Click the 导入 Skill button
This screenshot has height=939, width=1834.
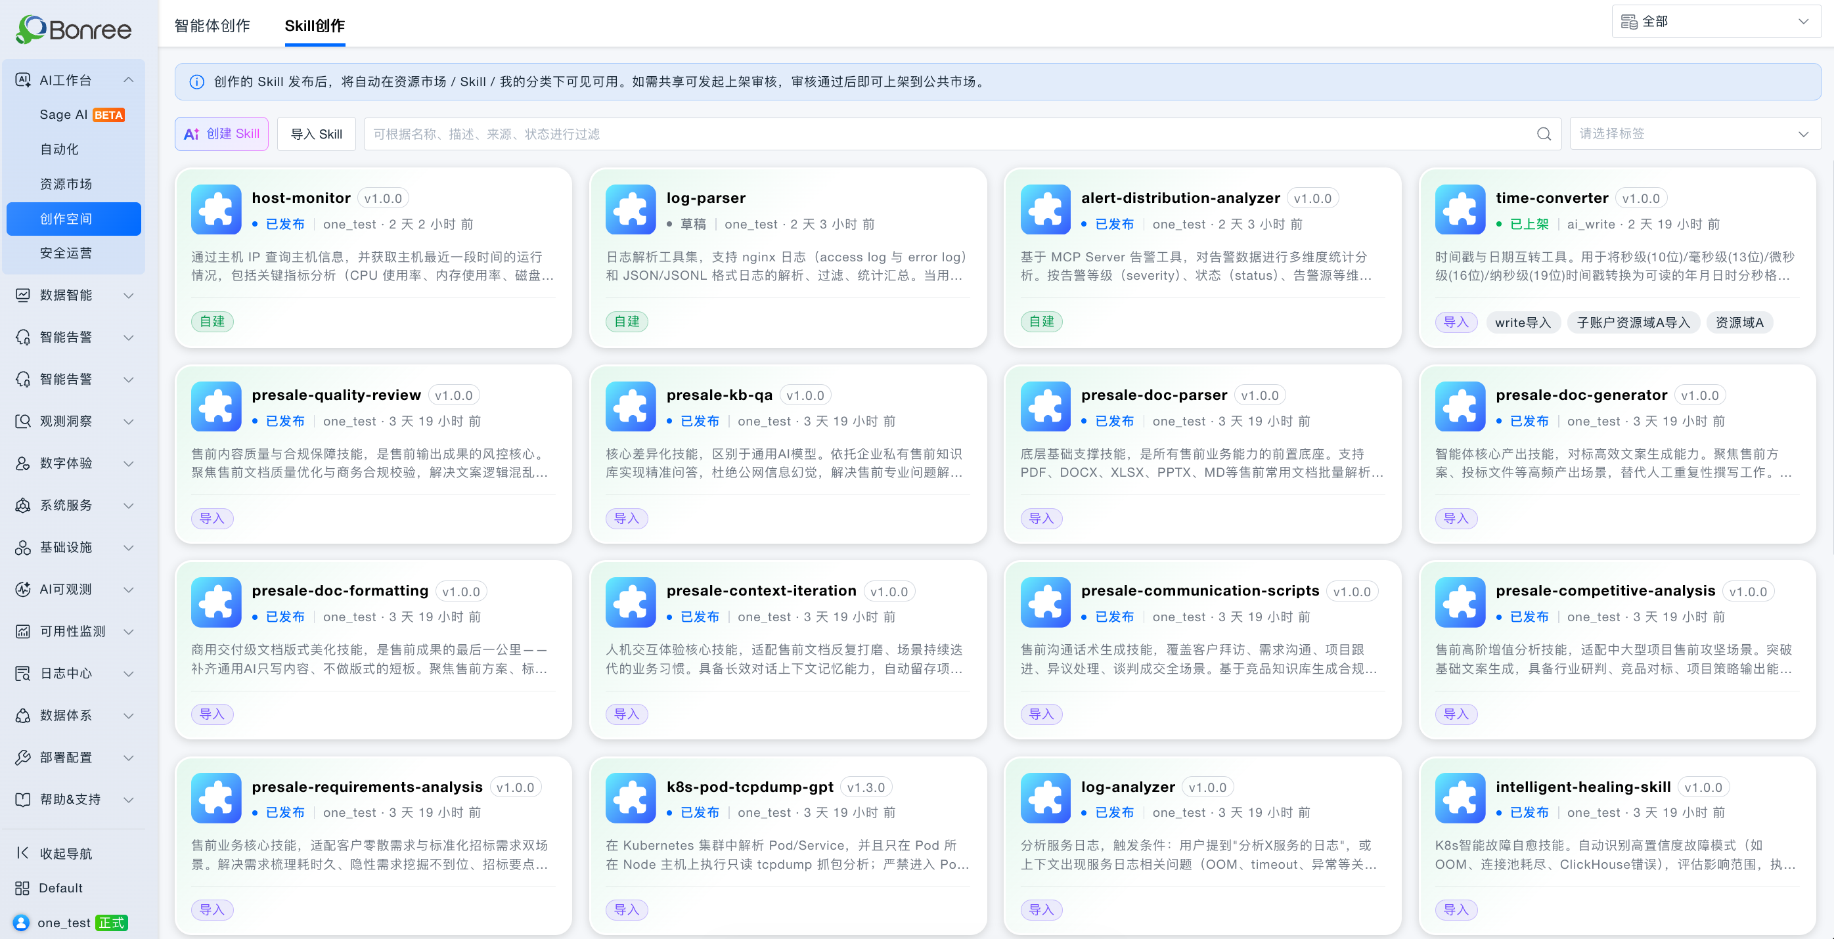[316, 134]
